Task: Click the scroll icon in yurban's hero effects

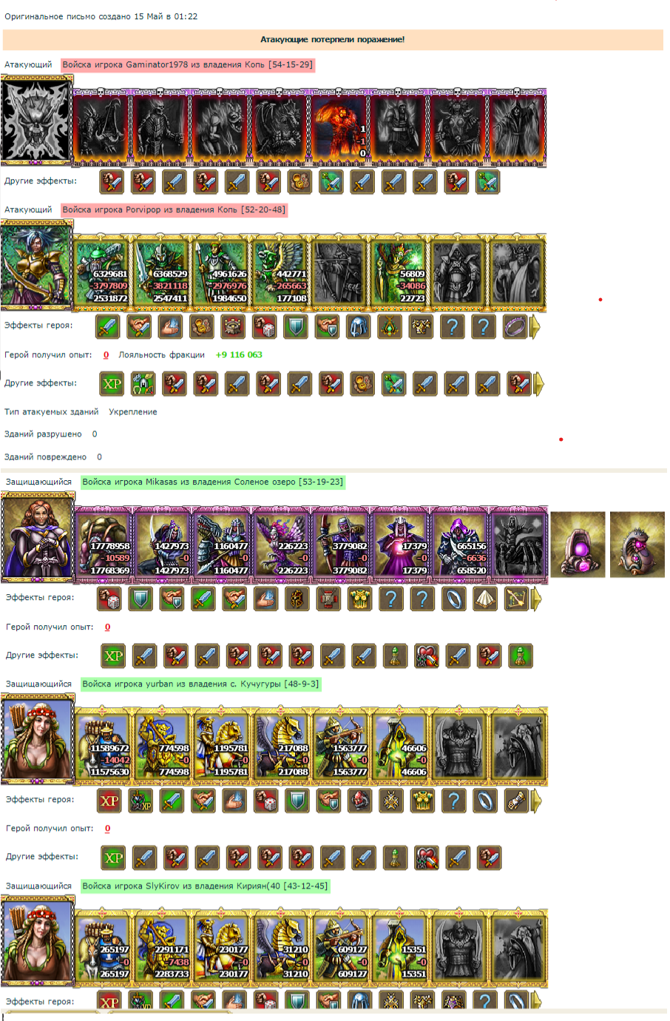Action: point(516,801)
